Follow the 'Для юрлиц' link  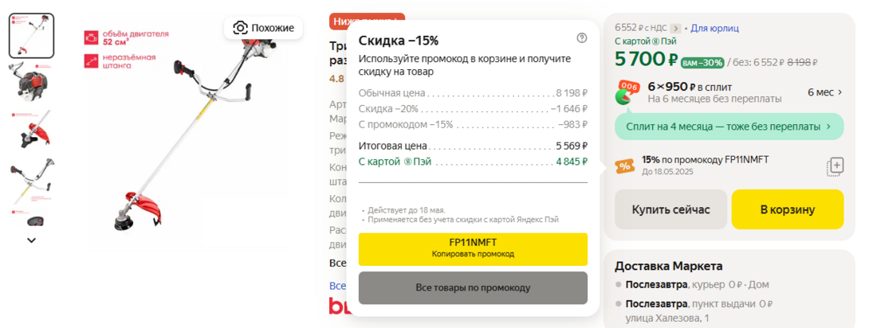[714, 29]
